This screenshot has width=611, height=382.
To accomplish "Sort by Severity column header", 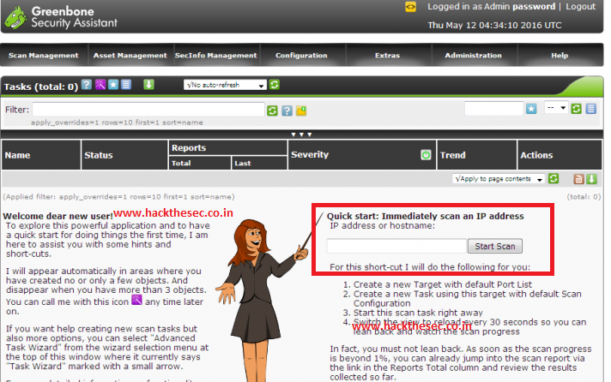I will (x=310, y=154).
